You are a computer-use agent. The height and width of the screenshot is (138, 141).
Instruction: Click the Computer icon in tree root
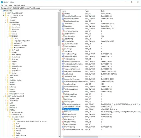[4, 11]
